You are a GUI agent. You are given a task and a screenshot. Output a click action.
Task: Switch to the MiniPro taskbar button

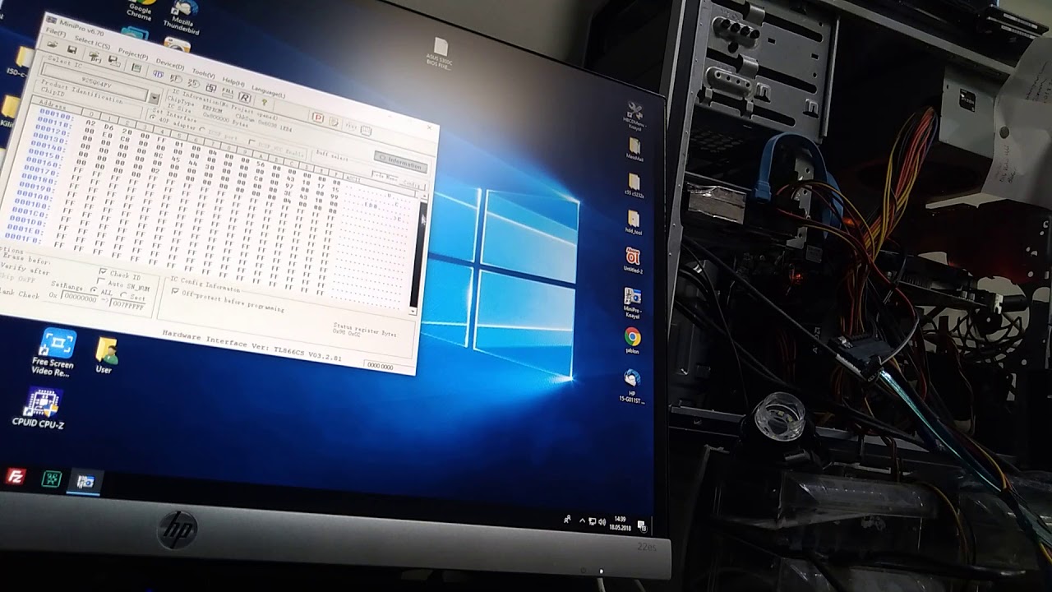point(85,482)
